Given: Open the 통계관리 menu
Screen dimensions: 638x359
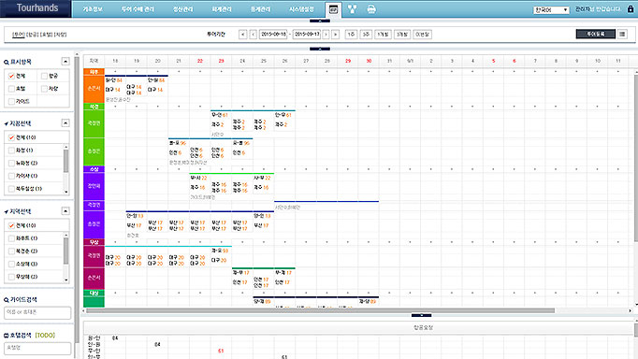Looking at the screenshot, I should point(260,9).
